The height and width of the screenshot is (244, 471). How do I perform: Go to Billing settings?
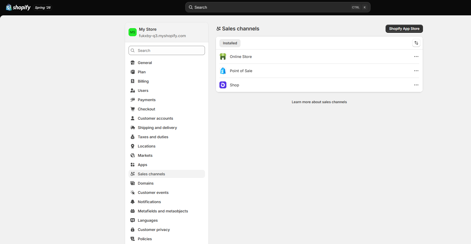click(x=167, y=81)
